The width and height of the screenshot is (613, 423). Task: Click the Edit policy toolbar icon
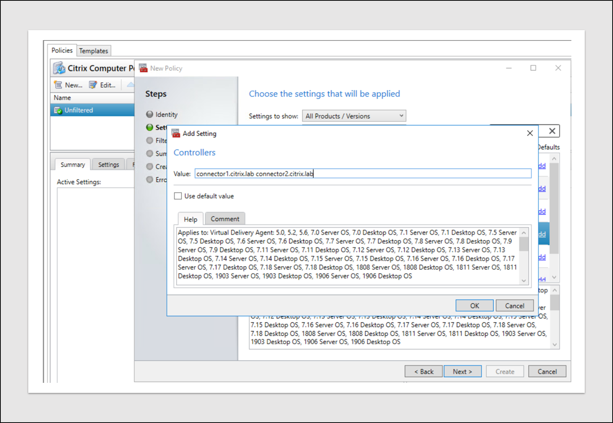tap(93, 85)
